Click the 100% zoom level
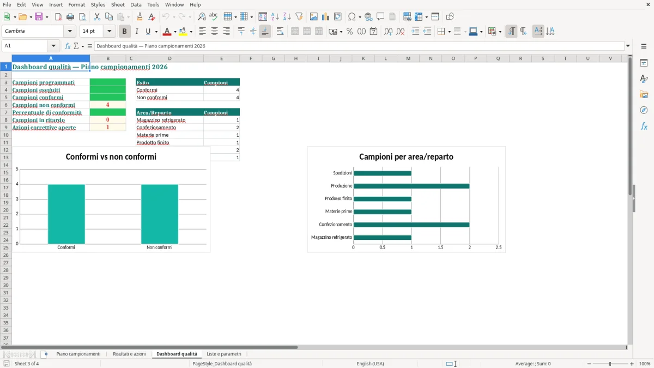Viewport: 654px width, 368px height. (x=645, y=364)
